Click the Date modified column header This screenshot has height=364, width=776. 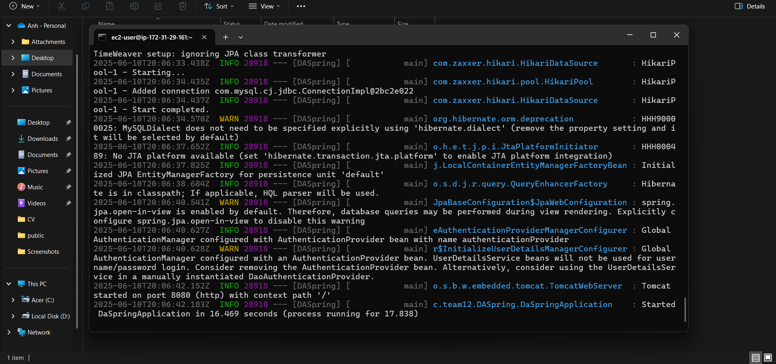pos(283,23)
